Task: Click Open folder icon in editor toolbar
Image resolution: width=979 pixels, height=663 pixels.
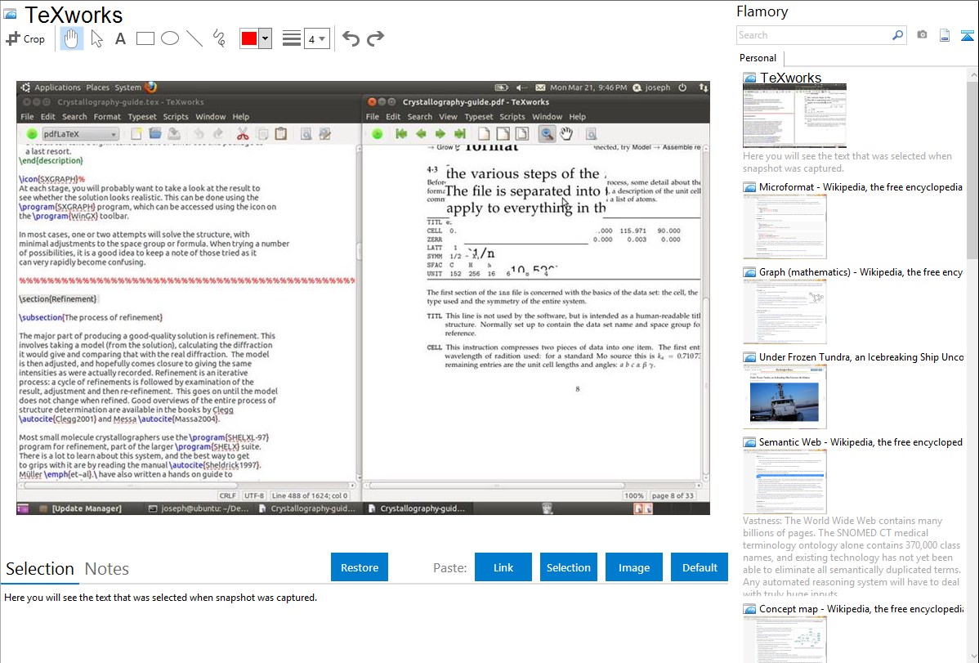Action: (x=154, y=134)
